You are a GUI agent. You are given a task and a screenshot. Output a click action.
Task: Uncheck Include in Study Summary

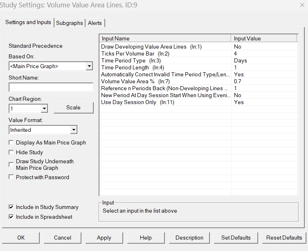[11, 207]
